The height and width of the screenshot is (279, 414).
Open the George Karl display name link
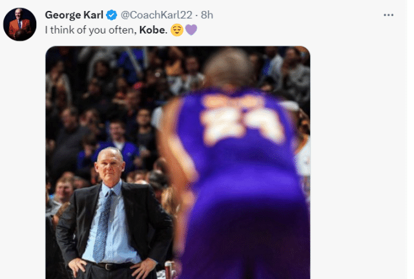click(74, 15)
